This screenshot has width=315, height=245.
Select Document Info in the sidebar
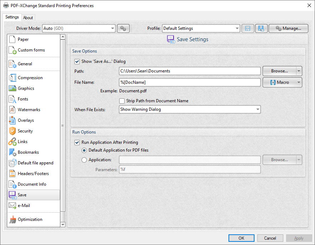coord(32,184)
